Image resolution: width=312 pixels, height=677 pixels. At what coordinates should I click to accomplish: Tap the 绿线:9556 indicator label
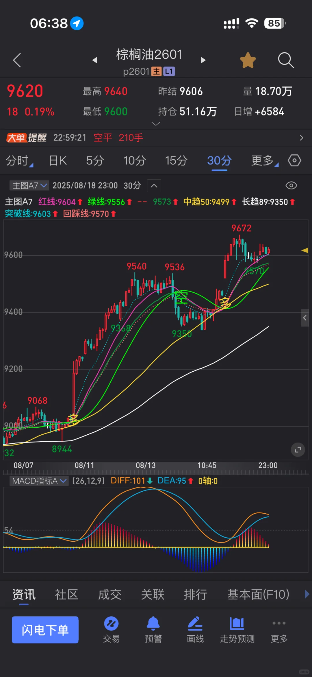(110, 202)
